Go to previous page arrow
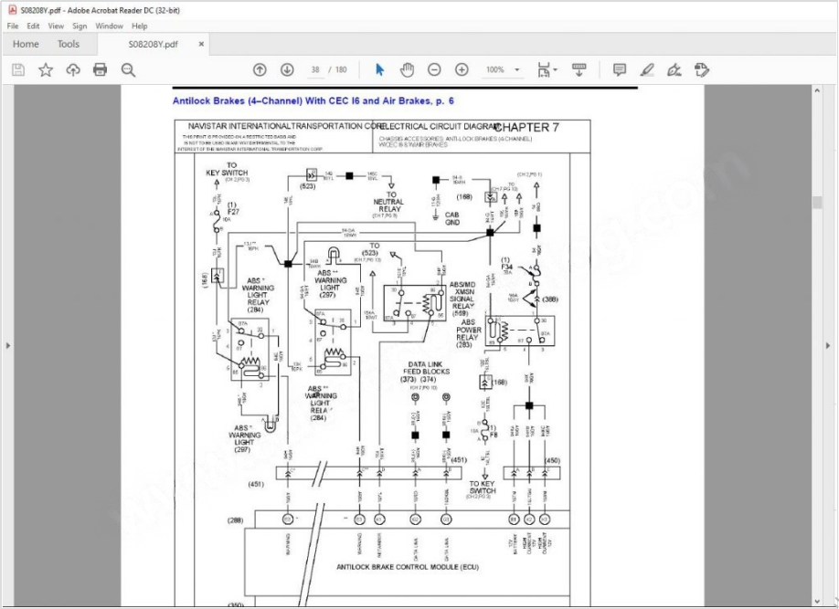 coord(260,69)
